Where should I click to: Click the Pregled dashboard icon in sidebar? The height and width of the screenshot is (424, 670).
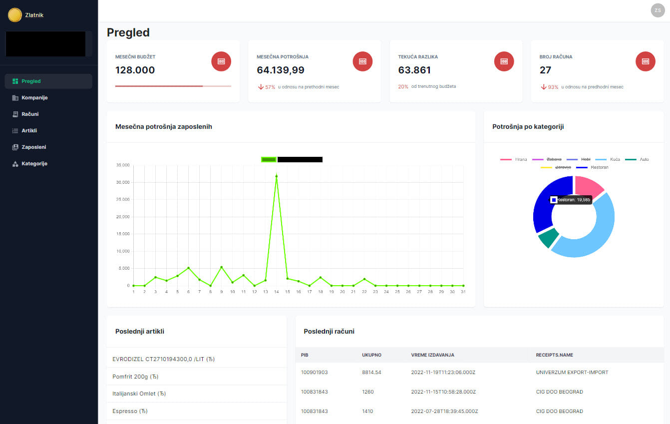coord(15,81)
